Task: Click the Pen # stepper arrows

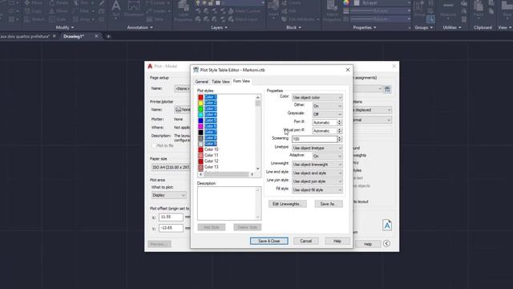Action: (339, 123)
